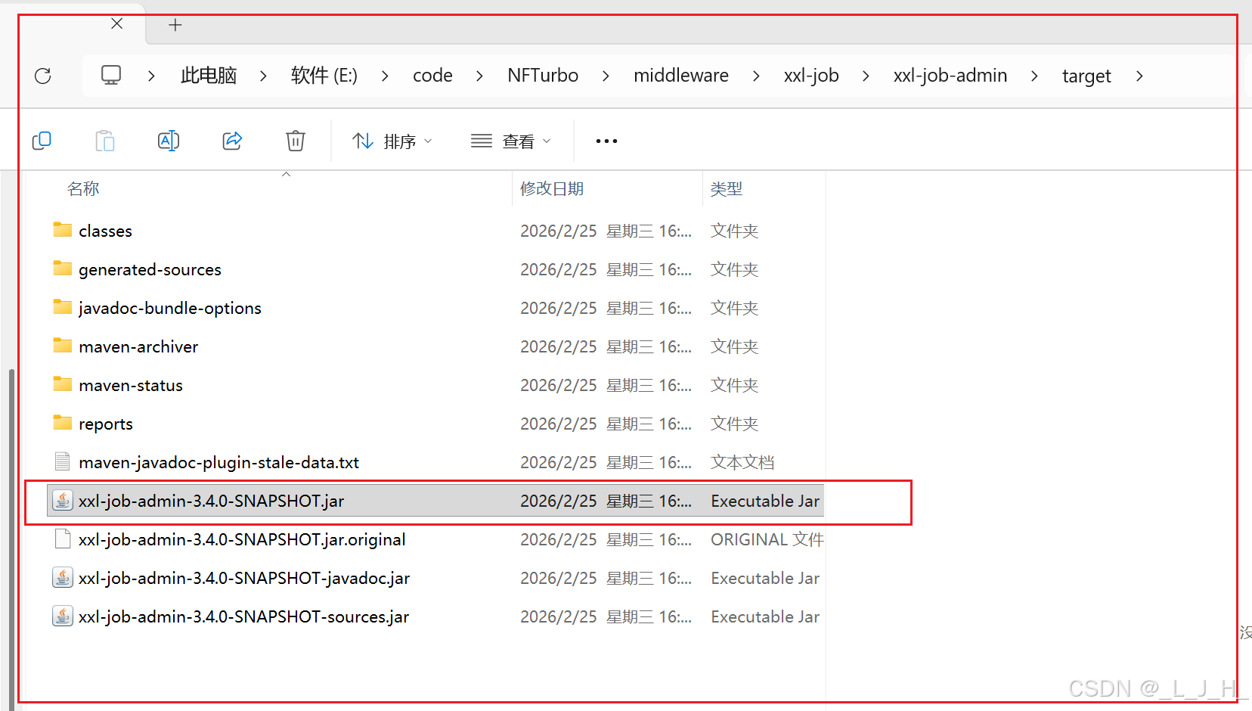Screen dimensions: 1252x711
Task: Click the blank file icon of SNAPSHOT.jar.original
Action: click(63, 539)
